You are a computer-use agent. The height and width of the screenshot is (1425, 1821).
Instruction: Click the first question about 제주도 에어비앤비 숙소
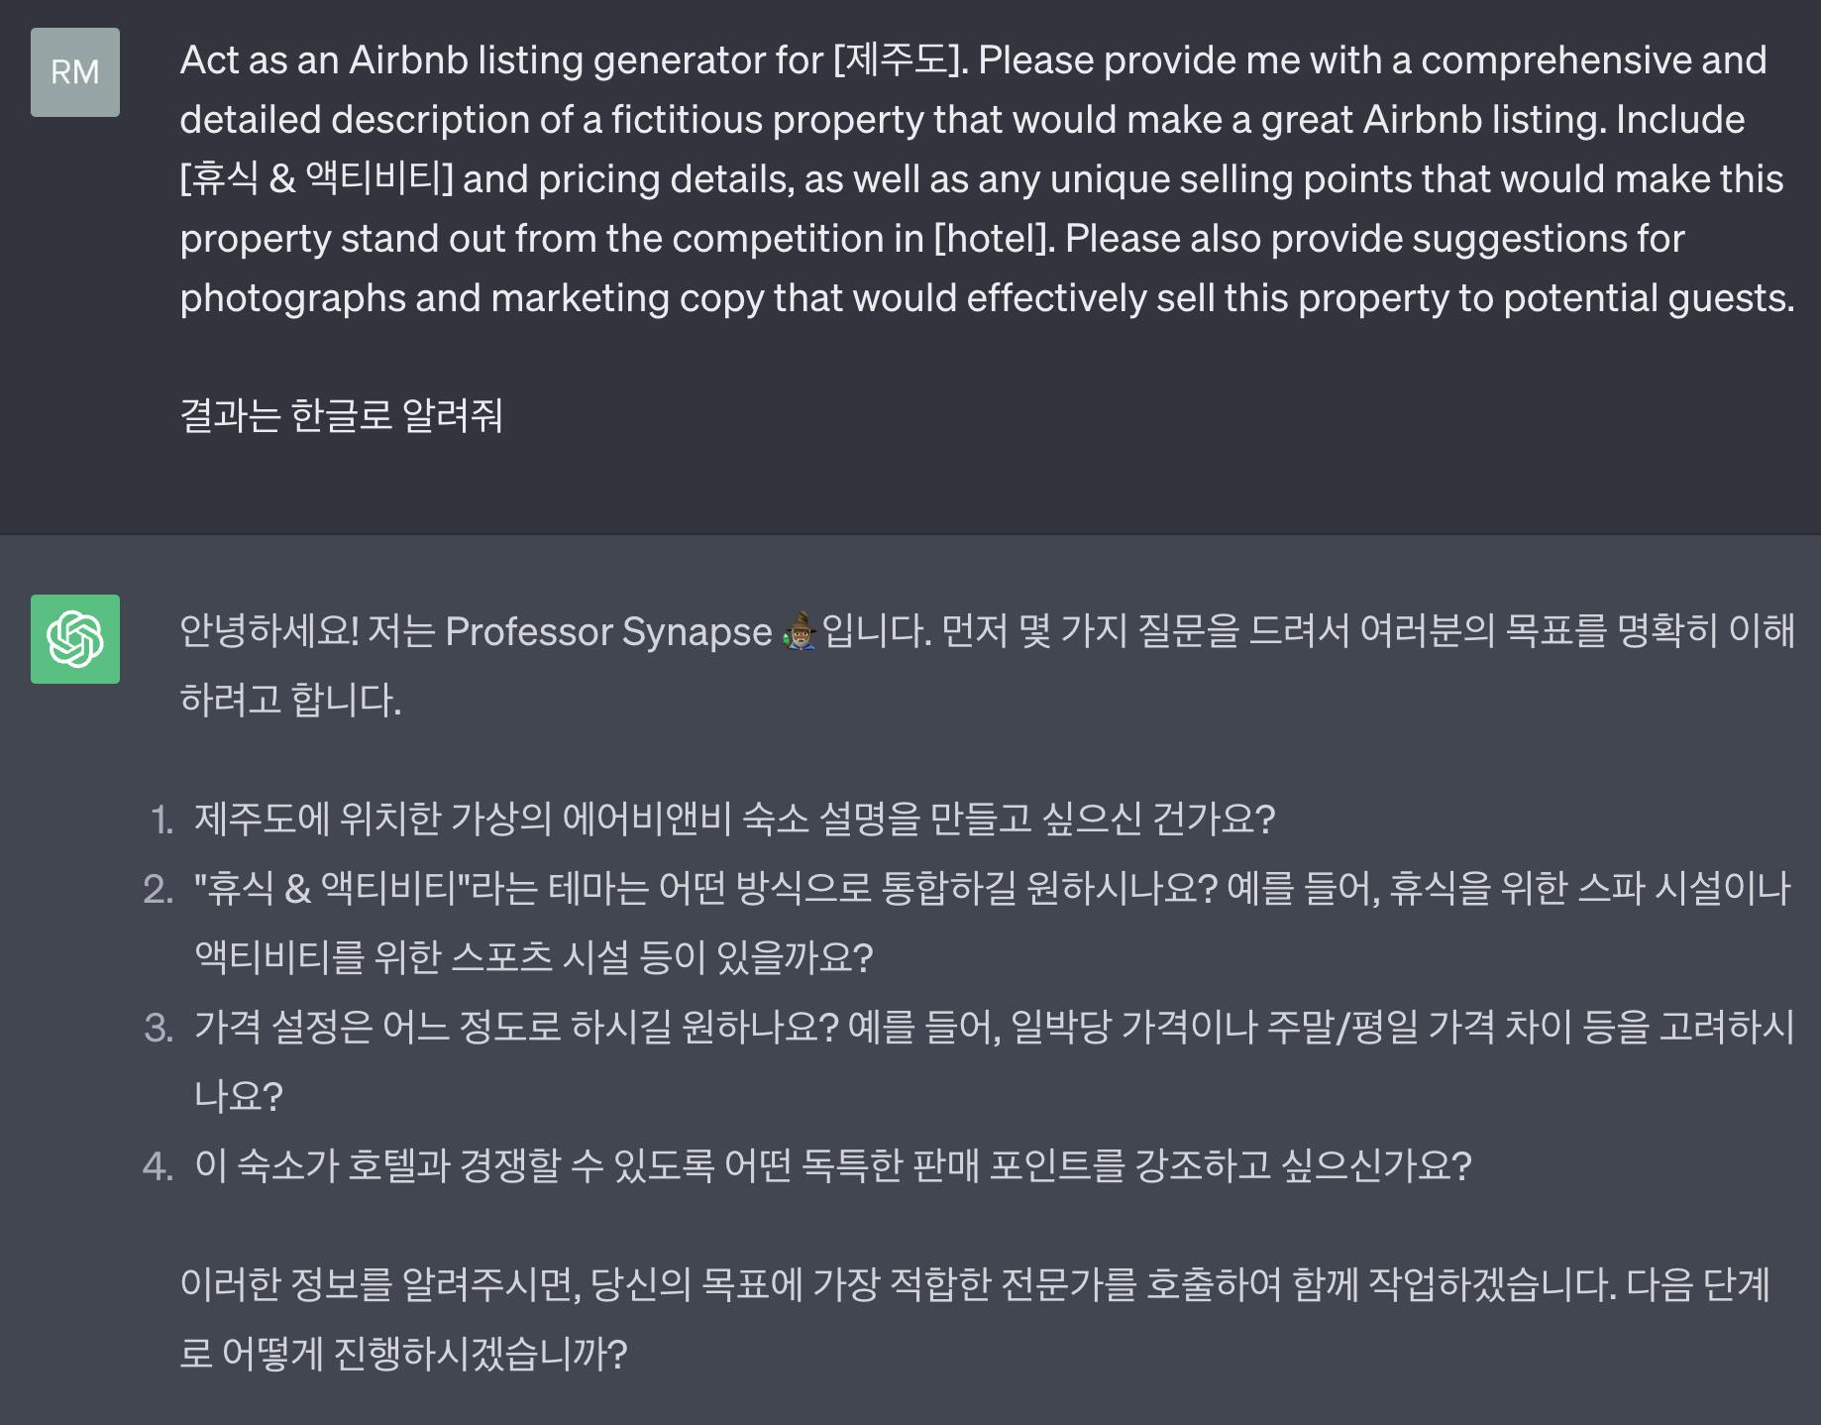[x=734, y=820]
